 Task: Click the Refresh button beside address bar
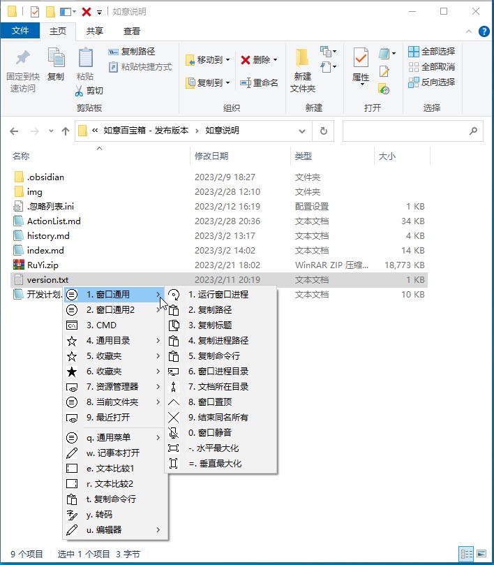(323, 131)
